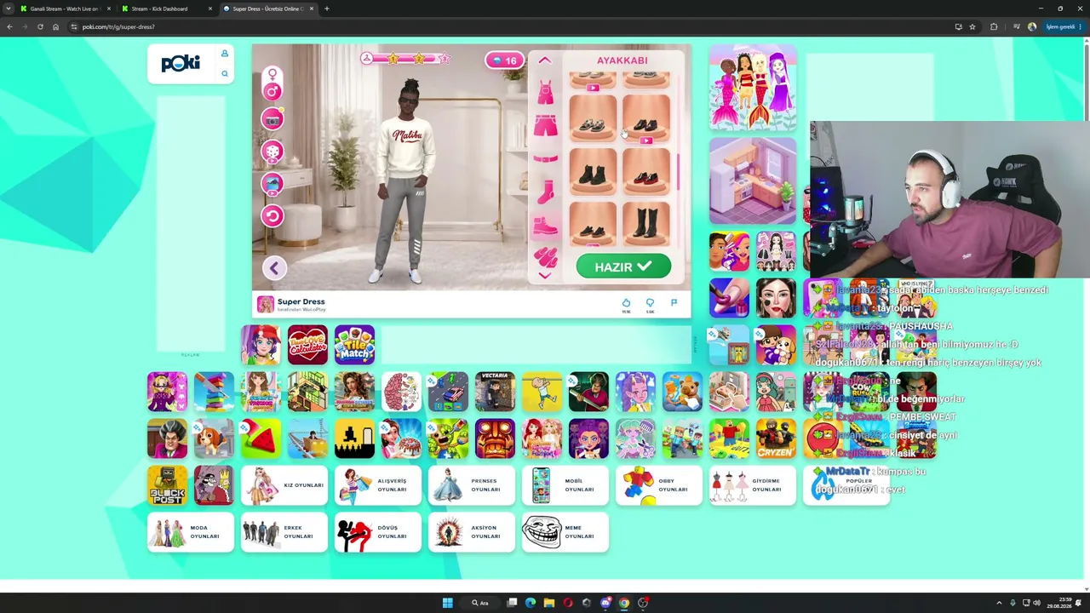Click the pink circular reset arrow button
Viewport: 1090px width, 613px height.
pyautogui.click(x=272, y=215)
